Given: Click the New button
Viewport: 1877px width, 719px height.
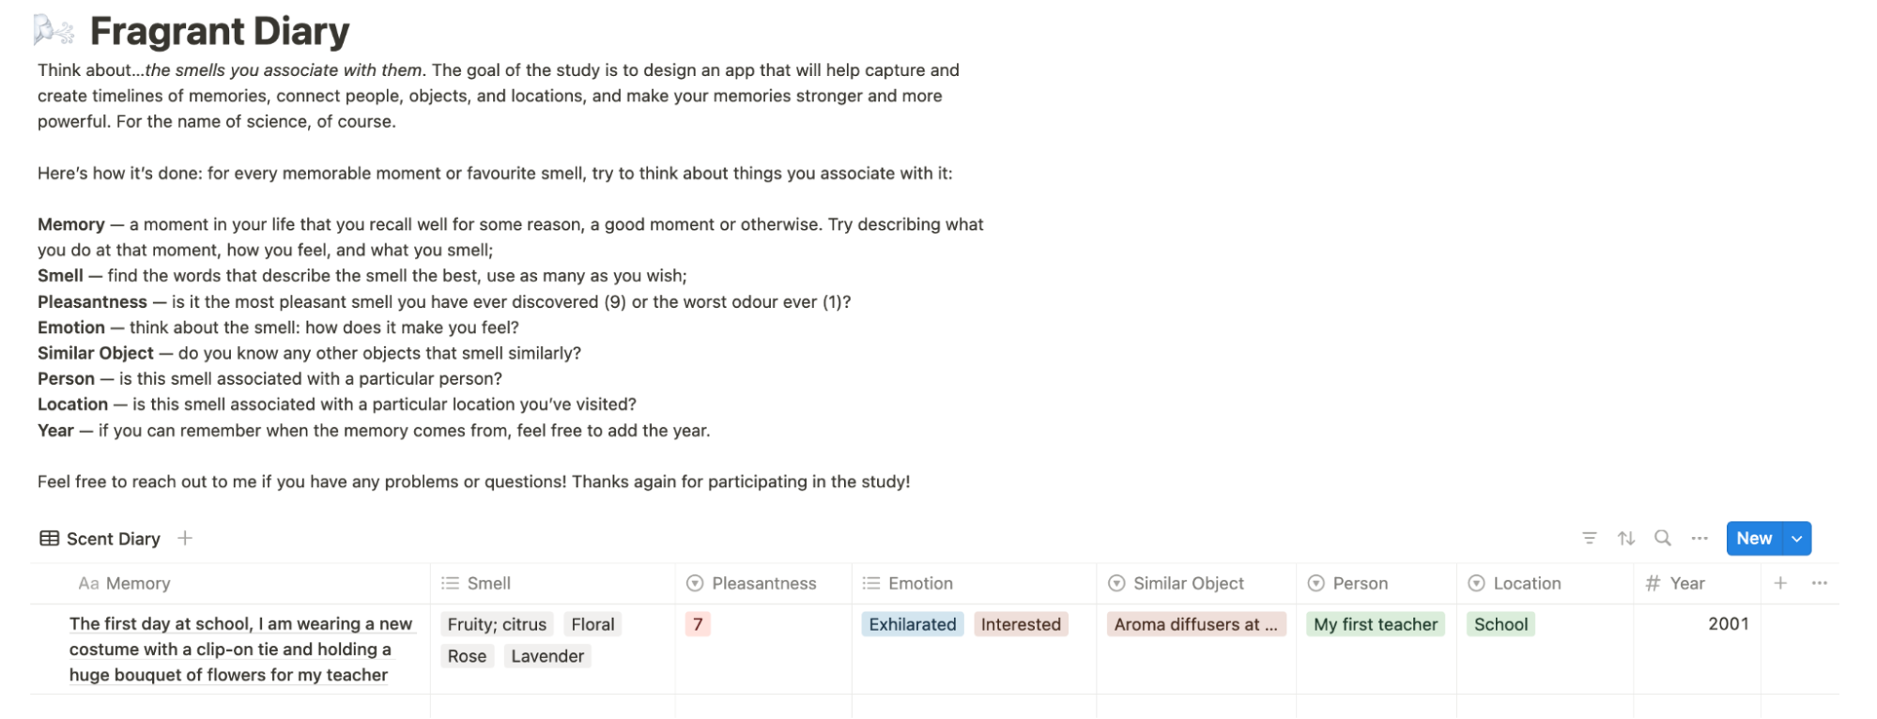Looking at the screenshot, I should pyautogui.click(x=1753, y=539).
